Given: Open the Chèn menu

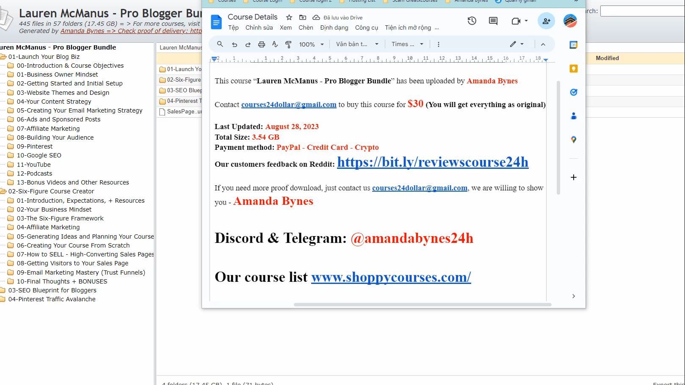Looking at the screenshot, I should coord(306,27).
